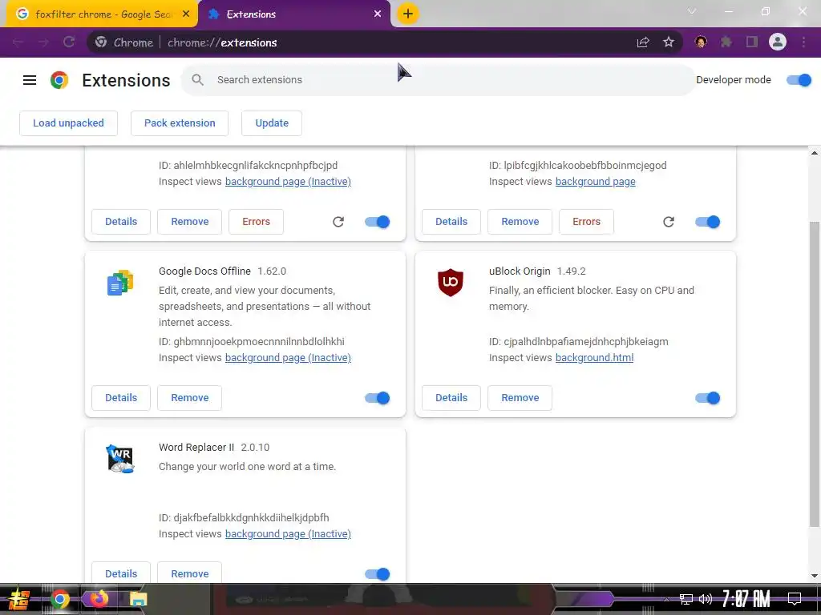Viewport: 821px width, 615px height.
Task: Open the taskbar volume icon
Action: (x=706, y=599)
